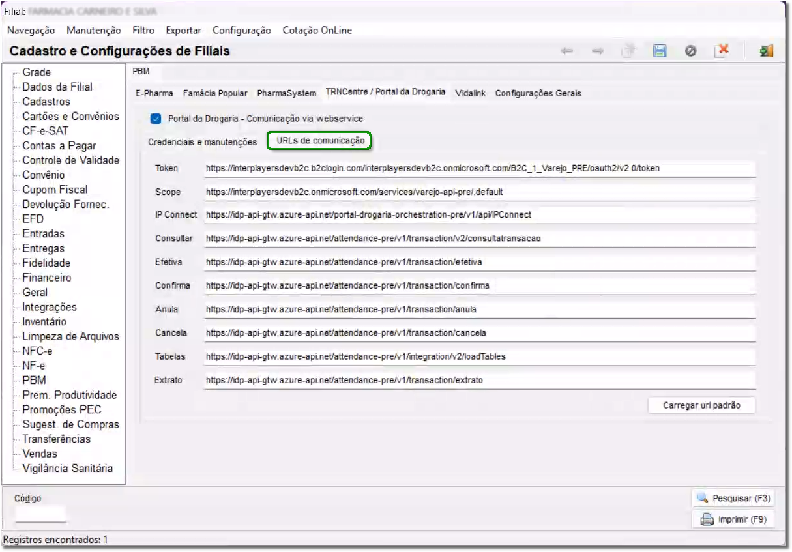Click the Scope URL field
This screenshot has height=552, width=792.
pyautogui.click(x=479, y=192)
